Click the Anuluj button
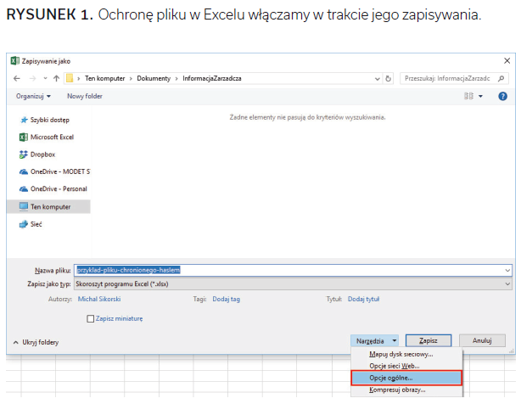Viewport: 521px width, 404px height. coord(482,340)
